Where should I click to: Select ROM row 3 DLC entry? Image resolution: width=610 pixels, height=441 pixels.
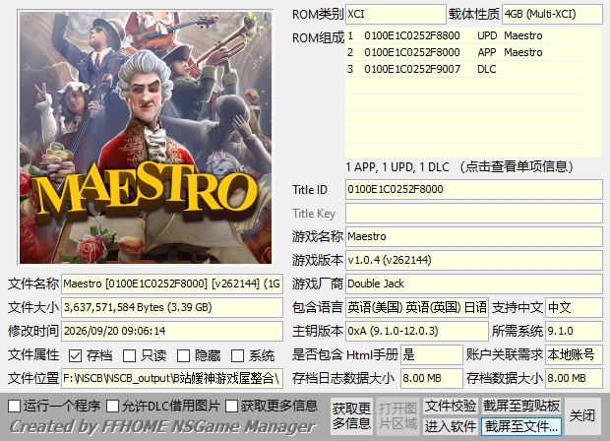[463, 69]
